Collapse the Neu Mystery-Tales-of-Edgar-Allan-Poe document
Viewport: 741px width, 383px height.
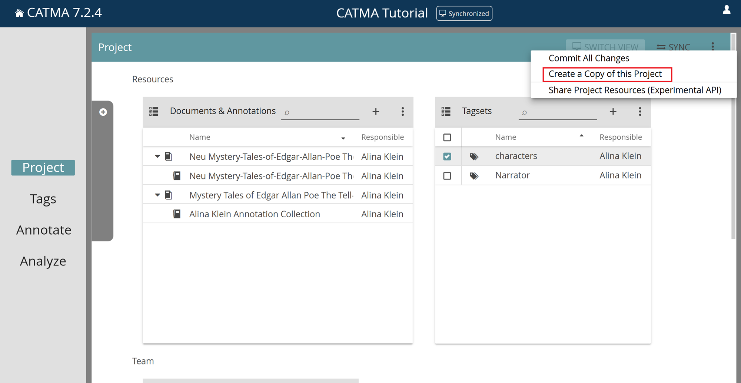point(157,156)
